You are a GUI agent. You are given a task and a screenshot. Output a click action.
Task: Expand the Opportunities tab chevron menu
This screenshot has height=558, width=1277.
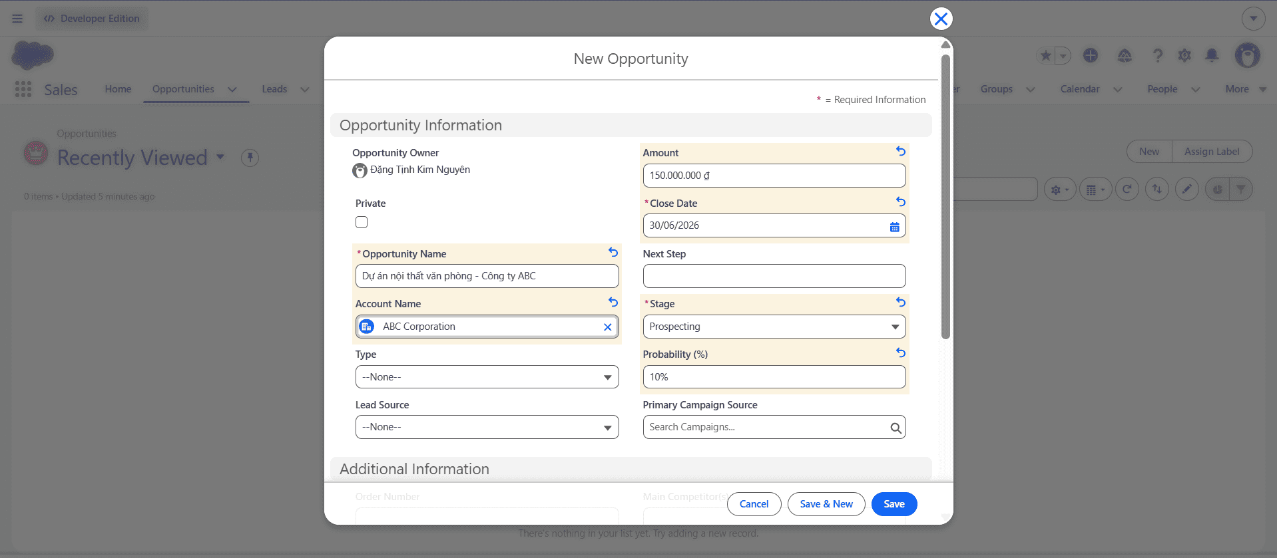[x=232, y=89]
